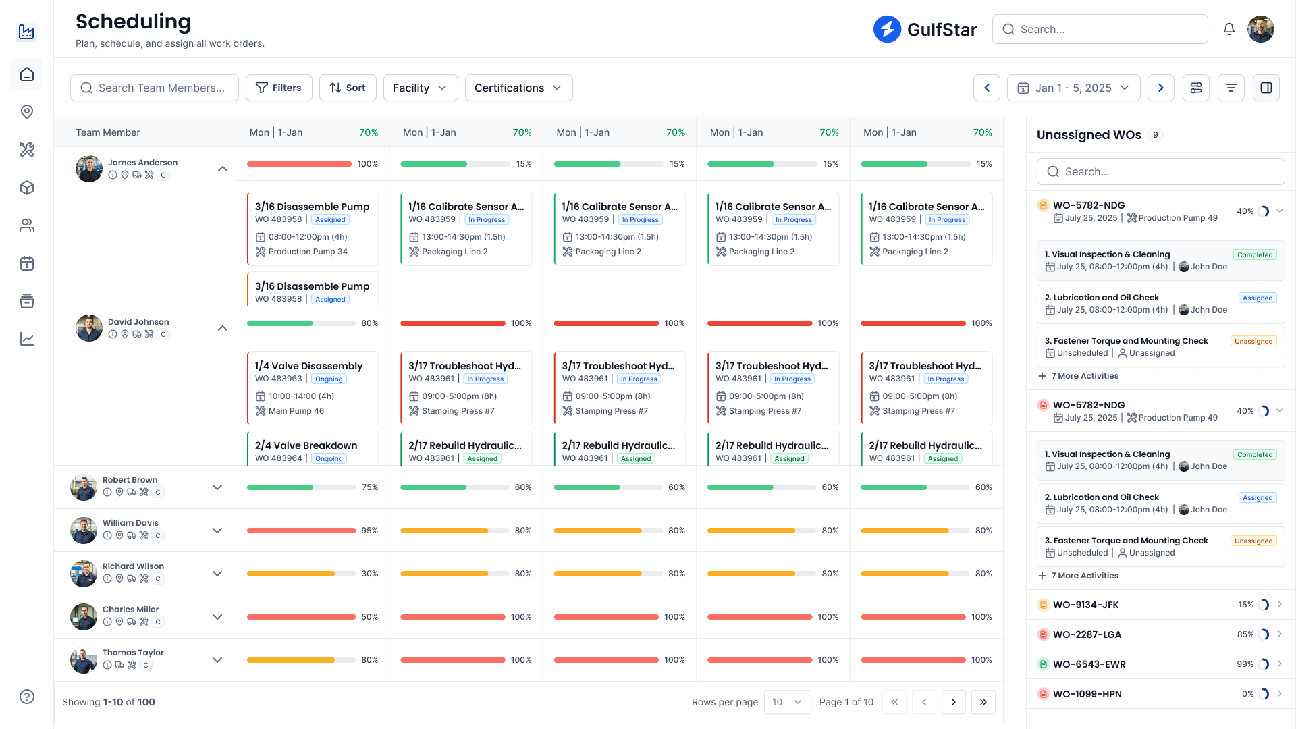Open the package box sidebar icon
Screen dimensions: 1296x729
click(27, 188)
